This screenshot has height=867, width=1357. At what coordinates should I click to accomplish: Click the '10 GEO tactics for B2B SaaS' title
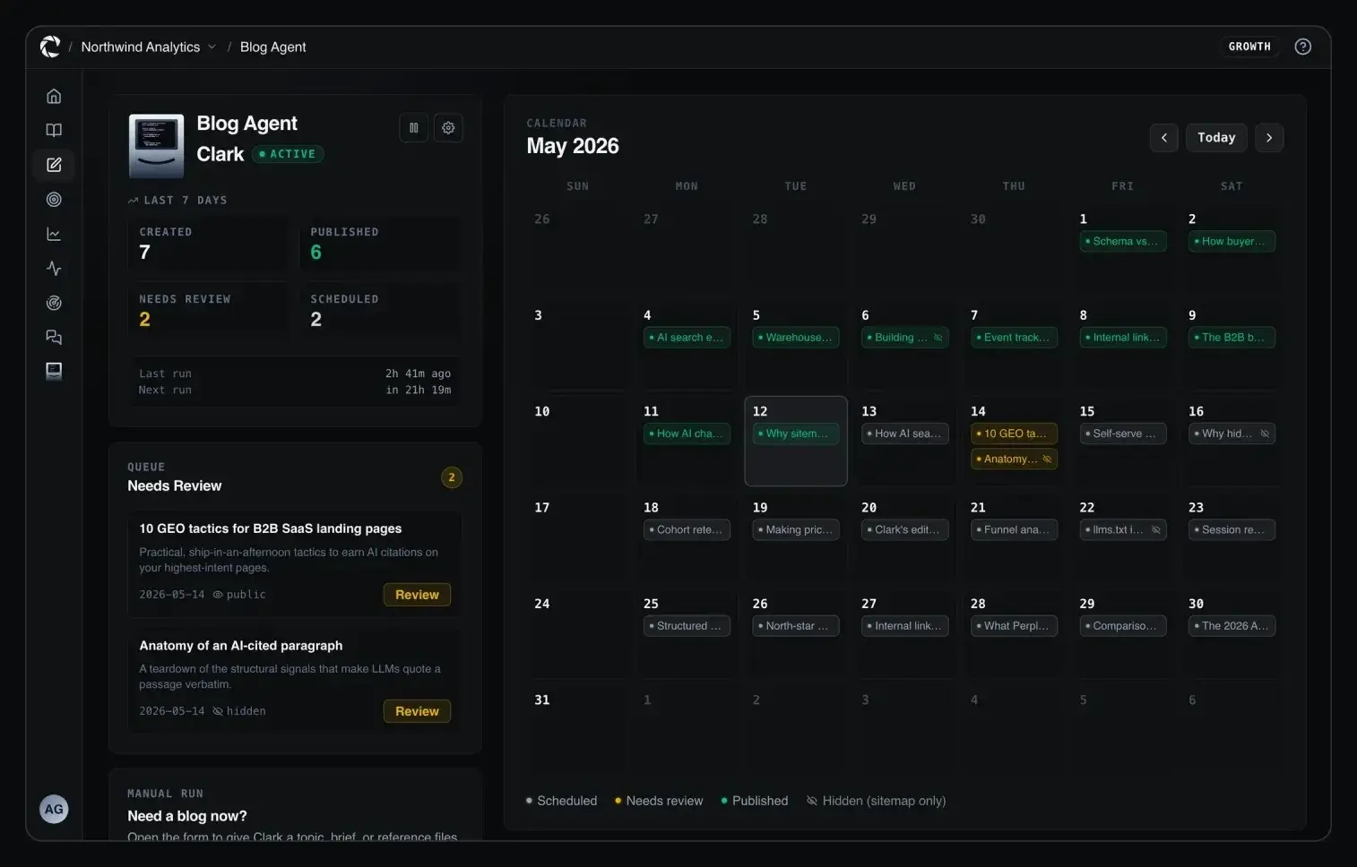pyautogui.click(x=270, y=528)
